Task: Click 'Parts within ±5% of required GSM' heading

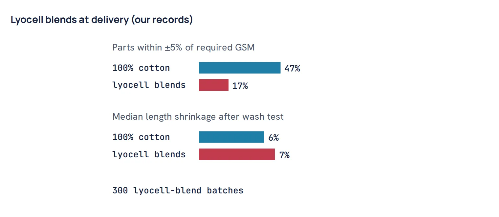Action: pyautogui.click(x=184, y=48)
